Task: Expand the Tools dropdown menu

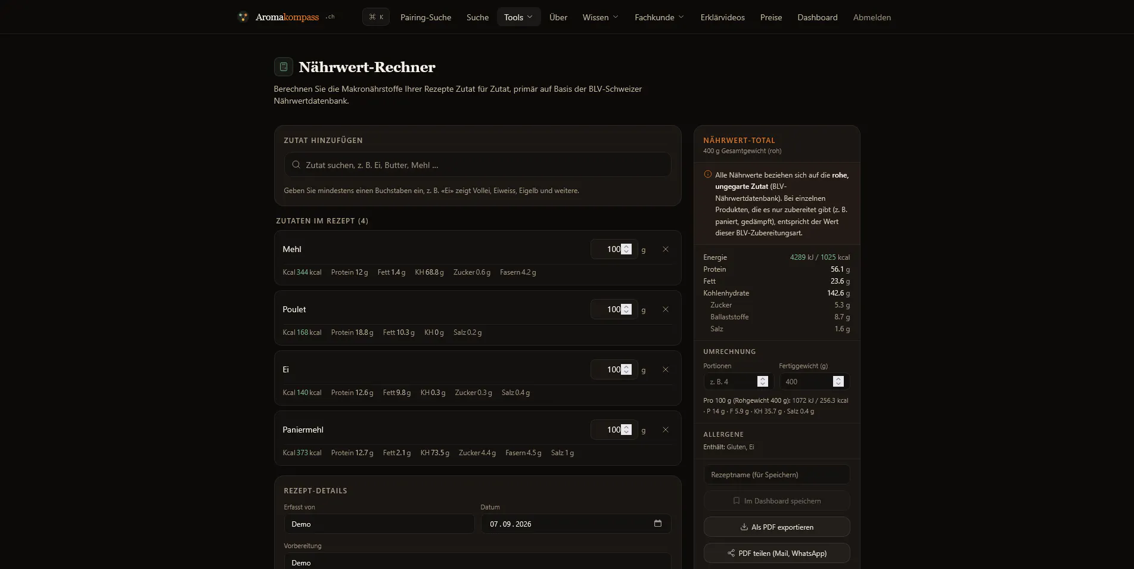Action: [x=518, y=17]
